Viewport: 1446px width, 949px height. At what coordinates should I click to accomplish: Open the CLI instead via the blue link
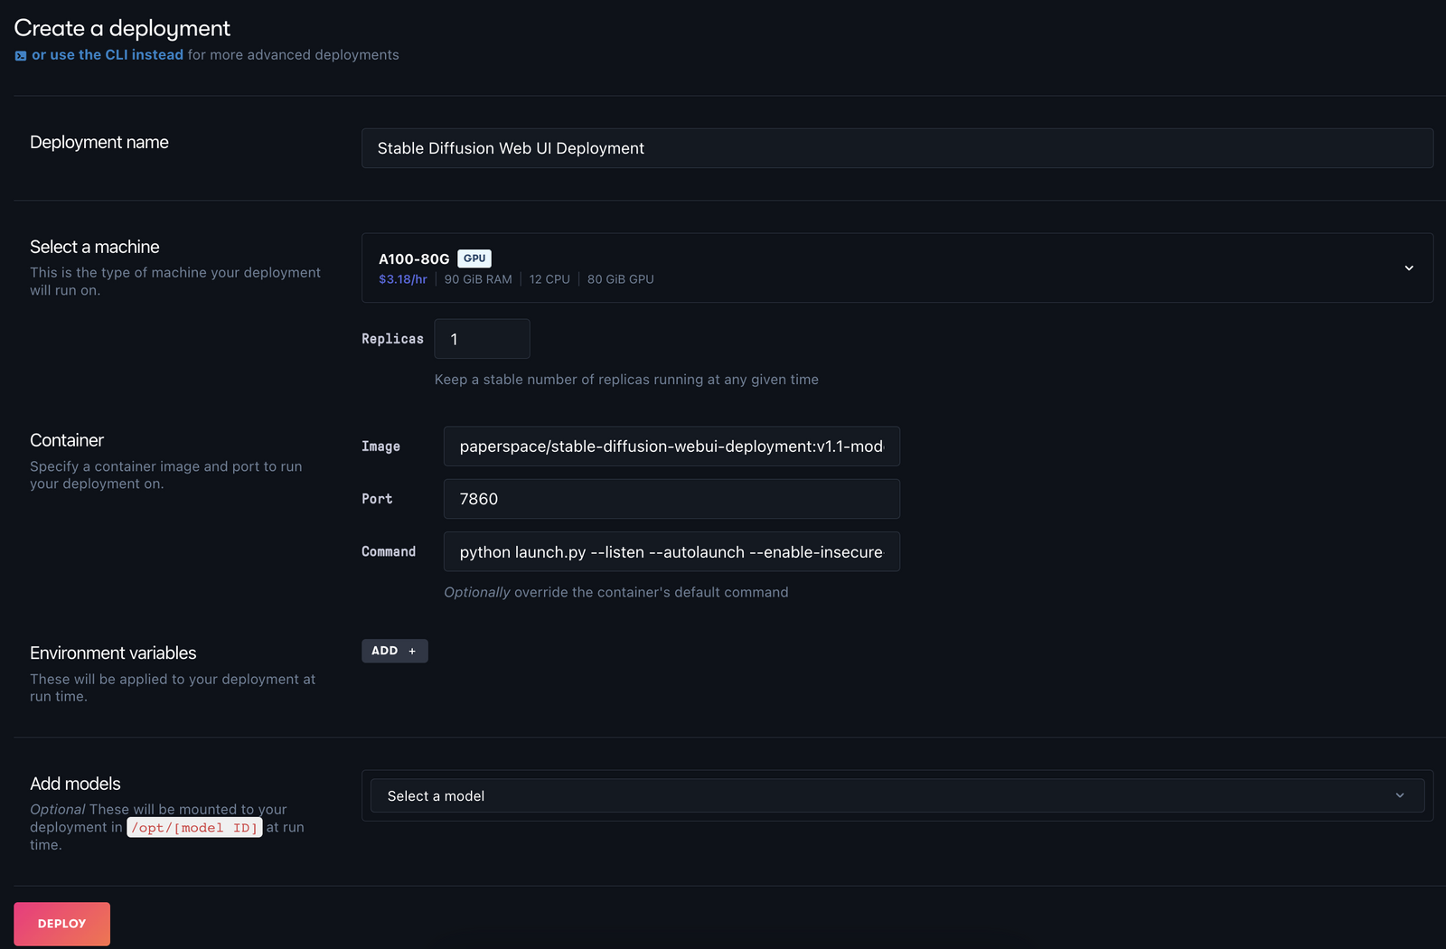108,54
